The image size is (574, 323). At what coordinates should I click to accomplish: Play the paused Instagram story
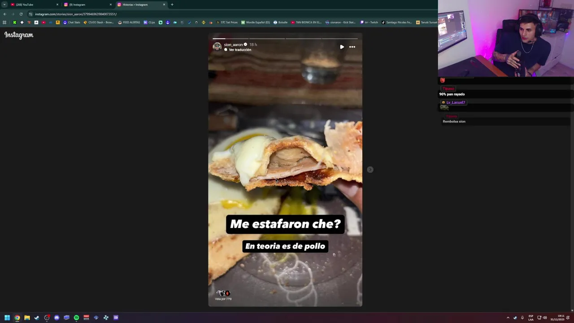[342, 47]
